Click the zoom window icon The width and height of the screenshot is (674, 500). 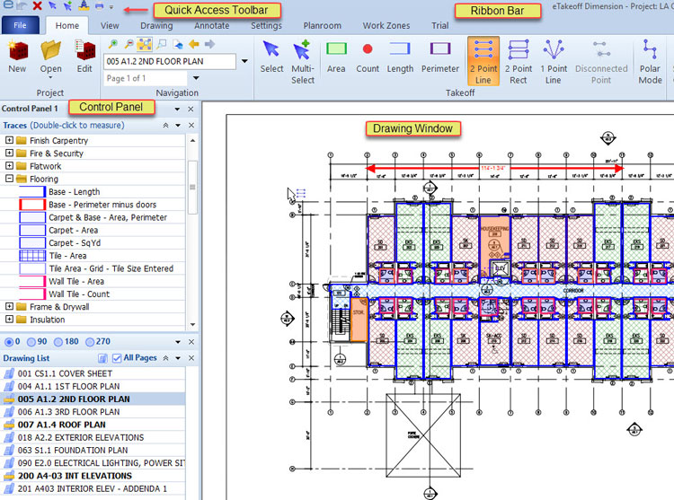[x=161, y=44]
